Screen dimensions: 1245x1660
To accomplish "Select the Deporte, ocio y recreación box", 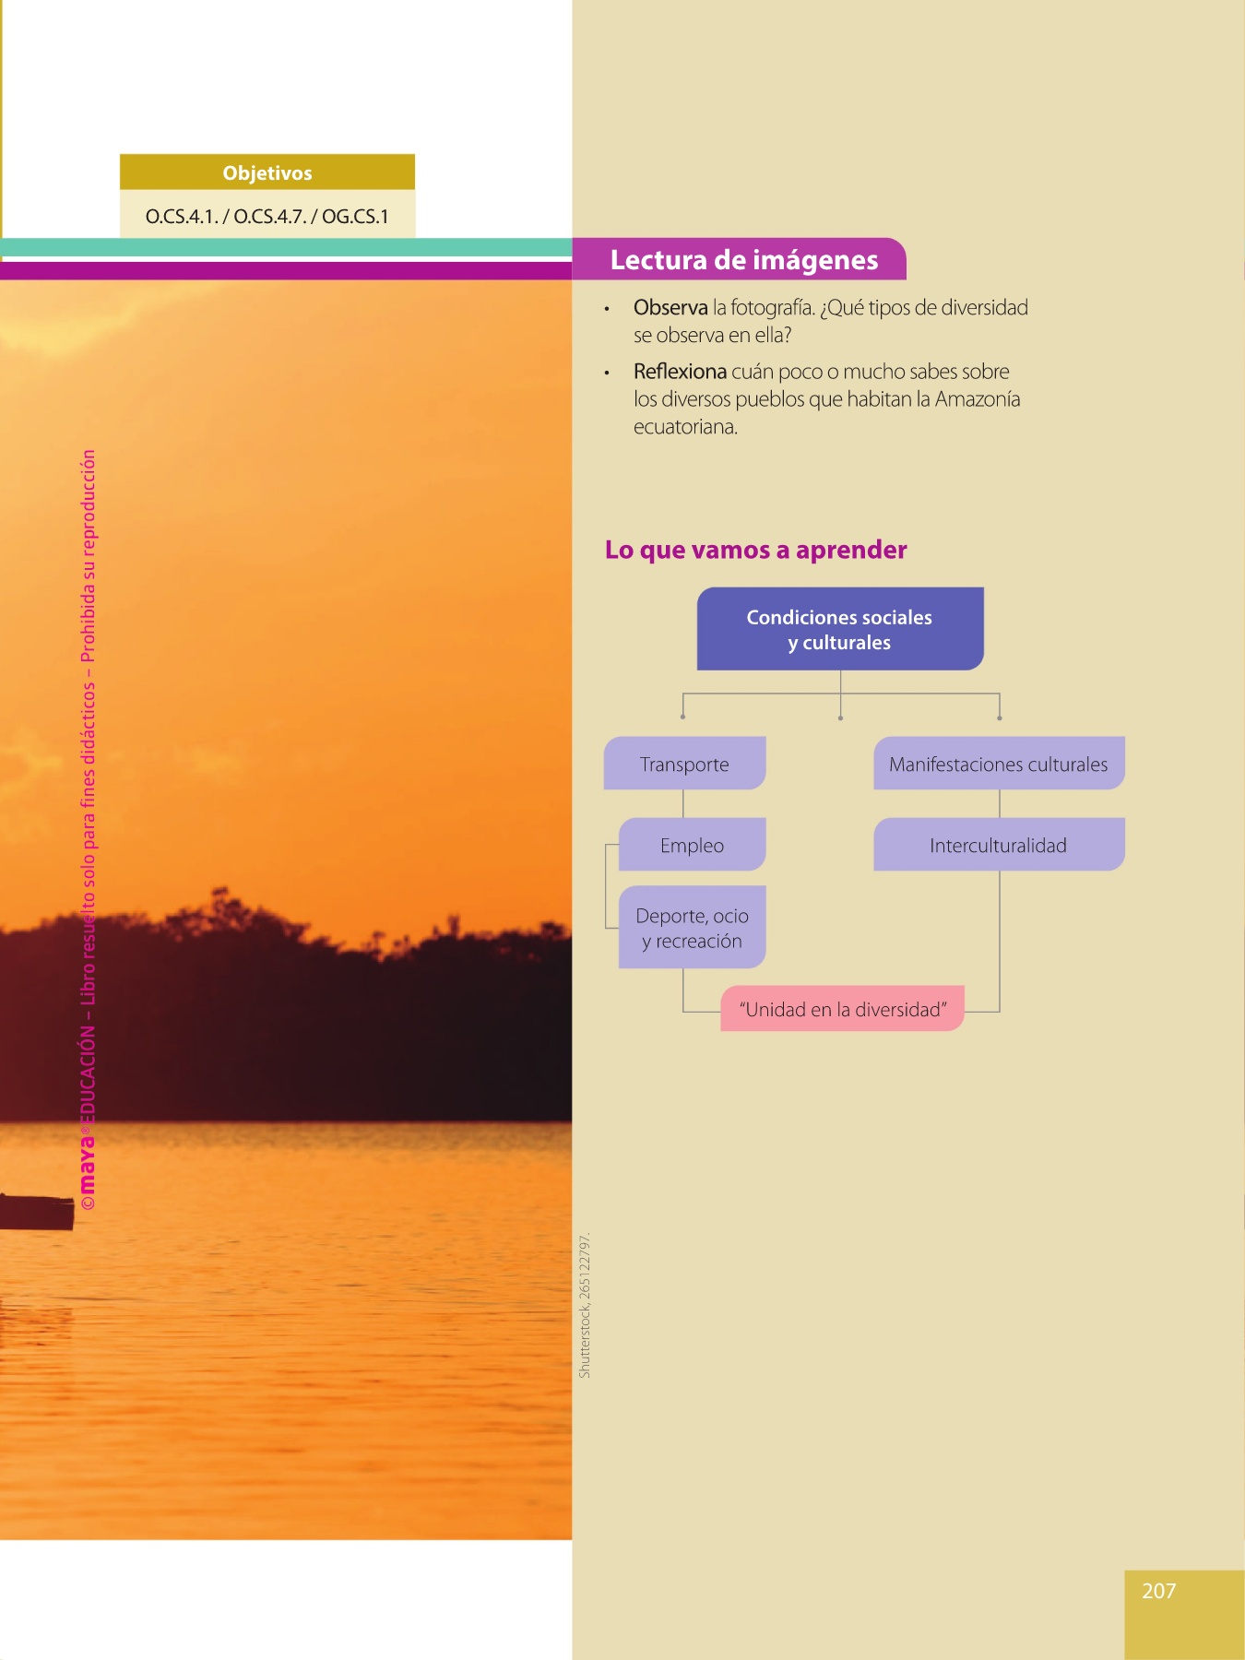I will [x=692, y=928].
